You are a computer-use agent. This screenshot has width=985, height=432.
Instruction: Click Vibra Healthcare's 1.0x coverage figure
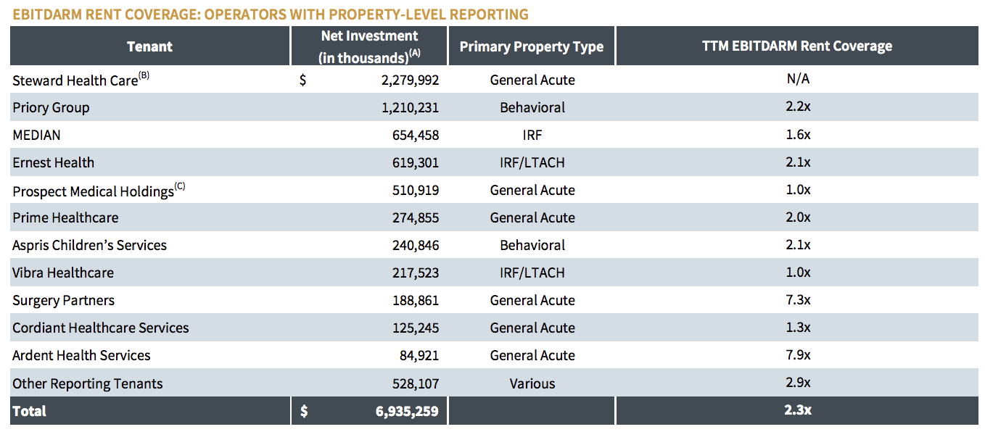(x=799, y=273)
